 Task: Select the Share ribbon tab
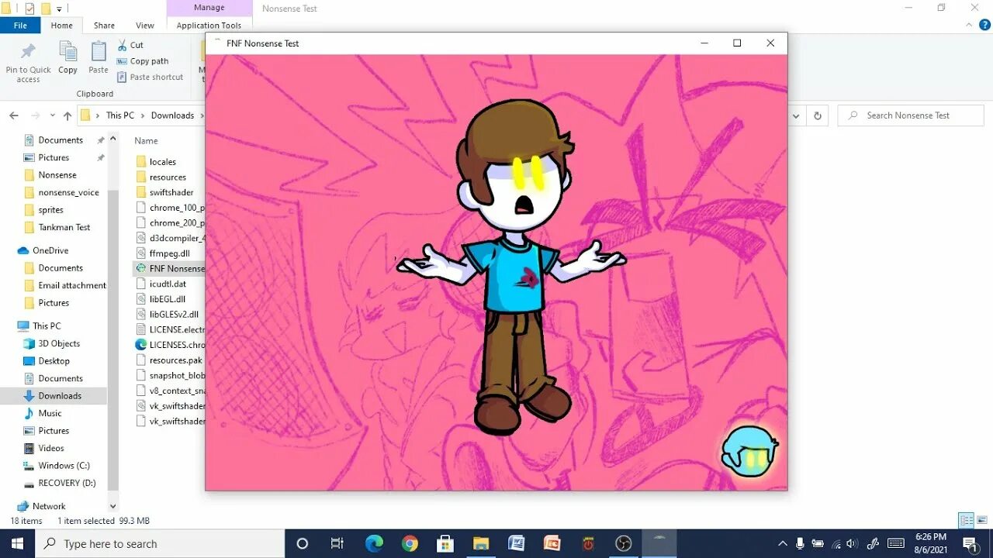tap(104, 26)
